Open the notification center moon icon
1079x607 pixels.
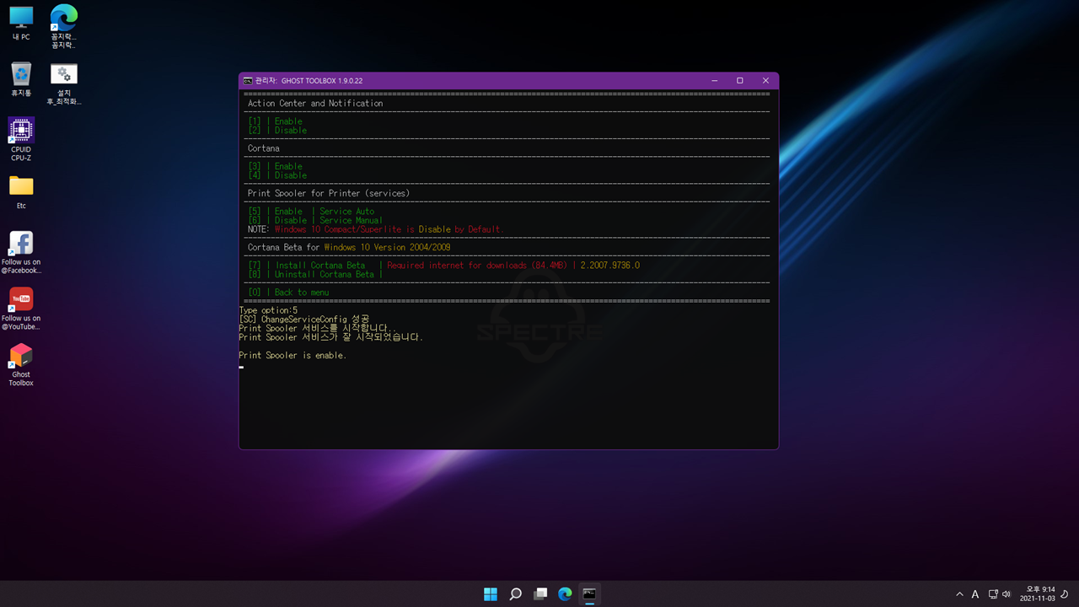pyautogui.click(x=1065, y=594)
